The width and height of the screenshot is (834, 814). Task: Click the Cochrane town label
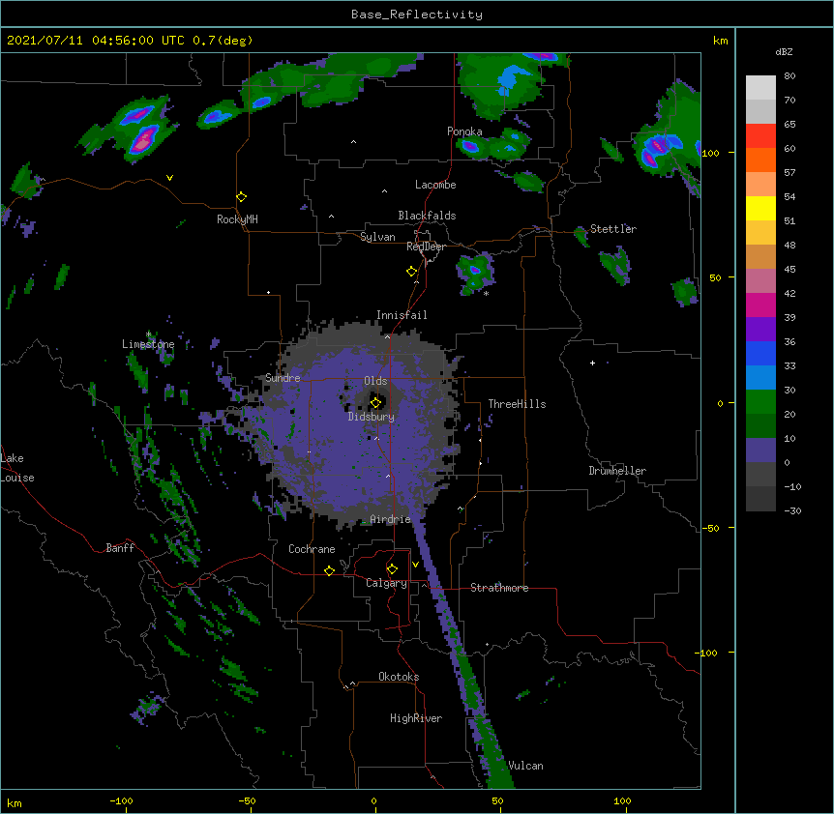tap(312, 549)
